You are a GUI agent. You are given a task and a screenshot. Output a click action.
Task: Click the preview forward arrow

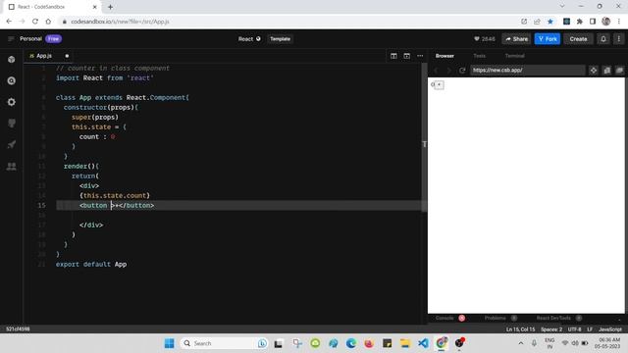pos(449,71)
